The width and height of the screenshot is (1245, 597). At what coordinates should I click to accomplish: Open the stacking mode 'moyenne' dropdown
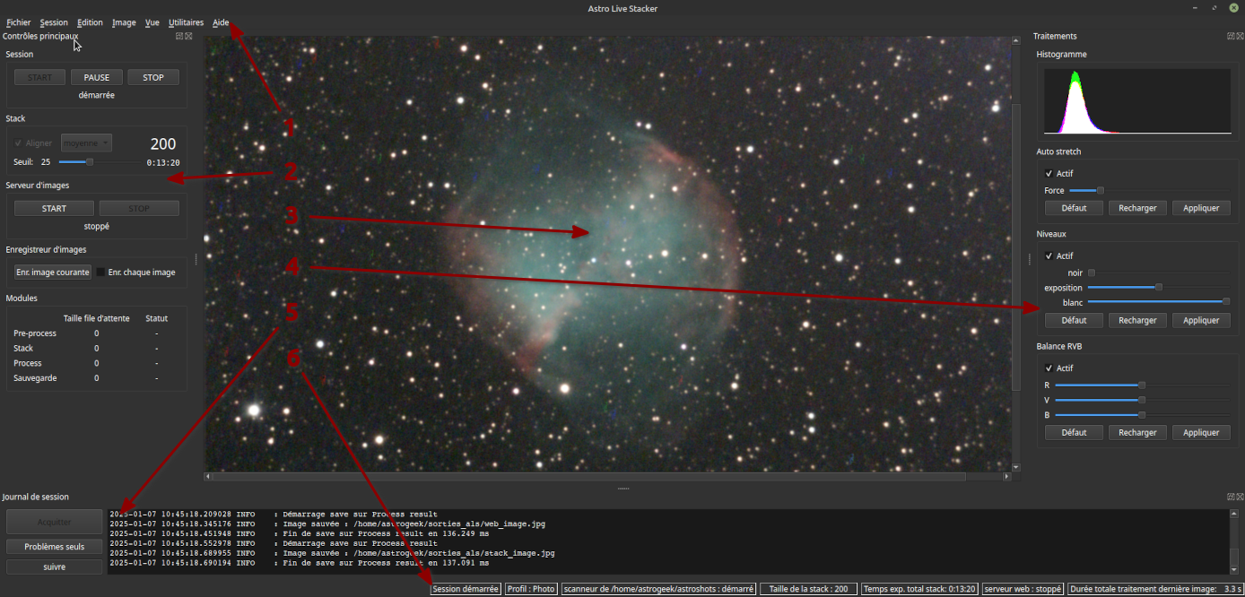(86, 143)
